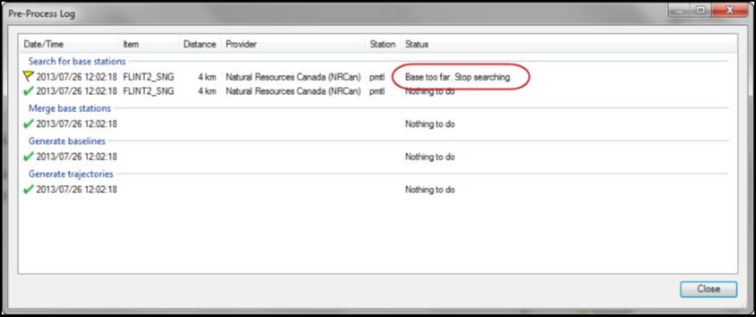Maximize the Pre-Process Log window
The image size is (756, 317).
[x=700, y=10]
